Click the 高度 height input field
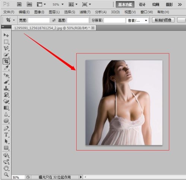 pos(78,20)
